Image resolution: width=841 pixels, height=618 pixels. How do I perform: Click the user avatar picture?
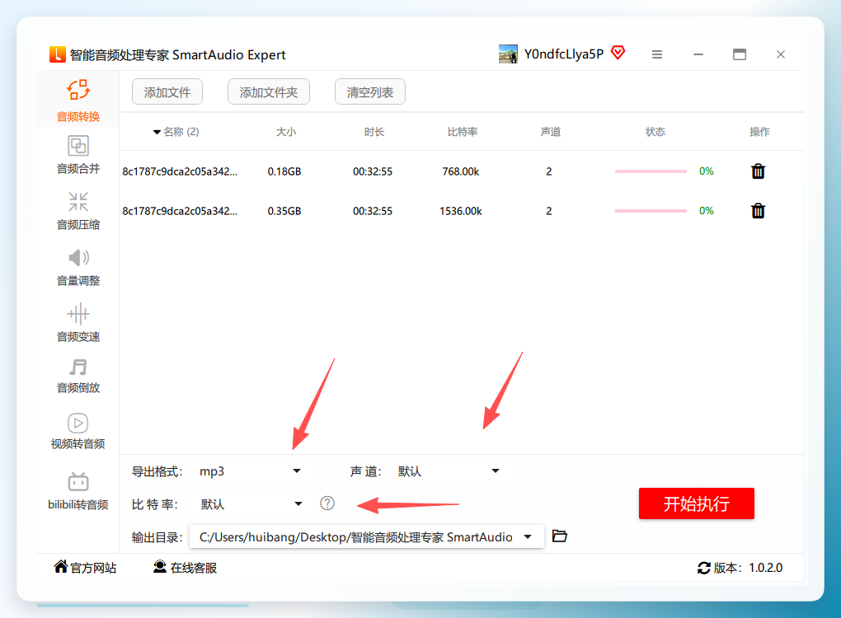click(508, 54)
